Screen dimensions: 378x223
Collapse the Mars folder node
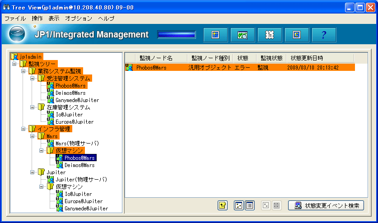pos(33,136)
